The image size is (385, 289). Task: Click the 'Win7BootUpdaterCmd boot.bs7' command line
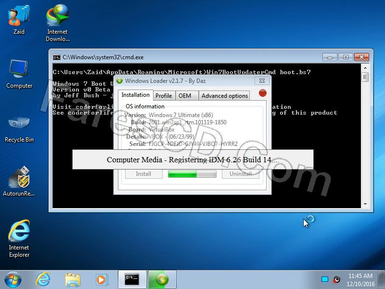258,72
